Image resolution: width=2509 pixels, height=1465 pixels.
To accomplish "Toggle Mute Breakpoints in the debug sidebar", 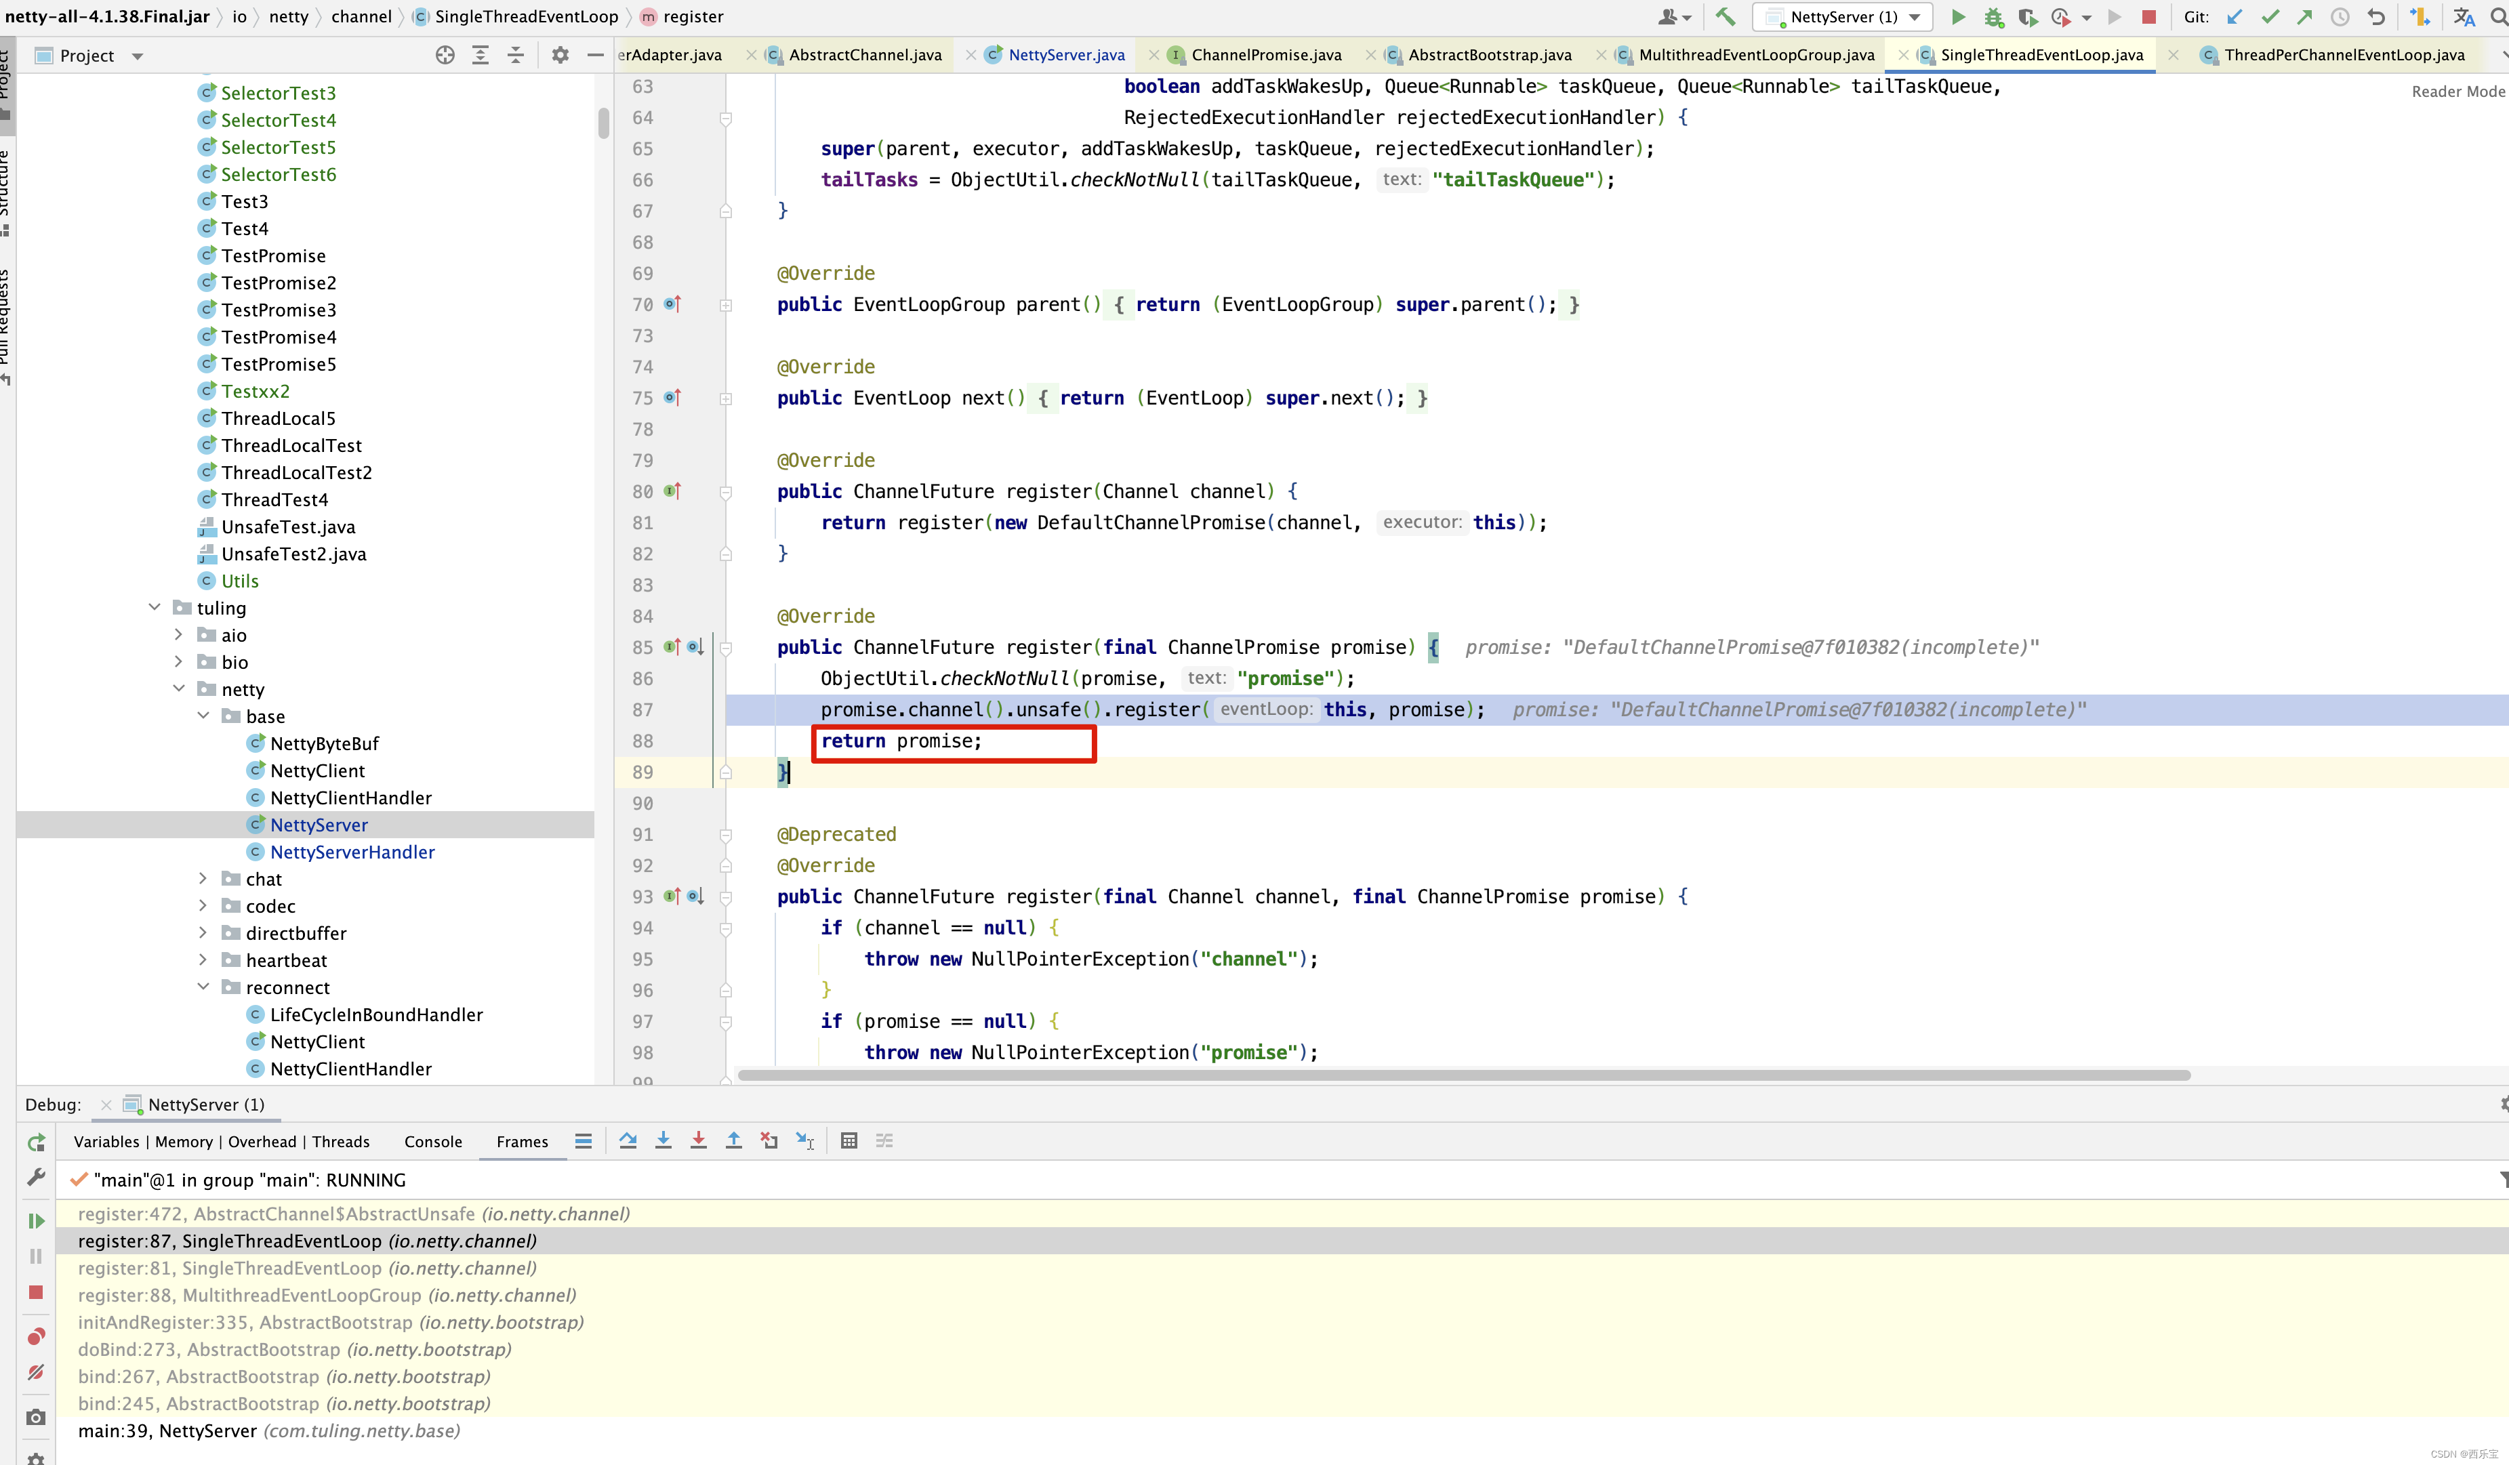I will (36, 1372).
